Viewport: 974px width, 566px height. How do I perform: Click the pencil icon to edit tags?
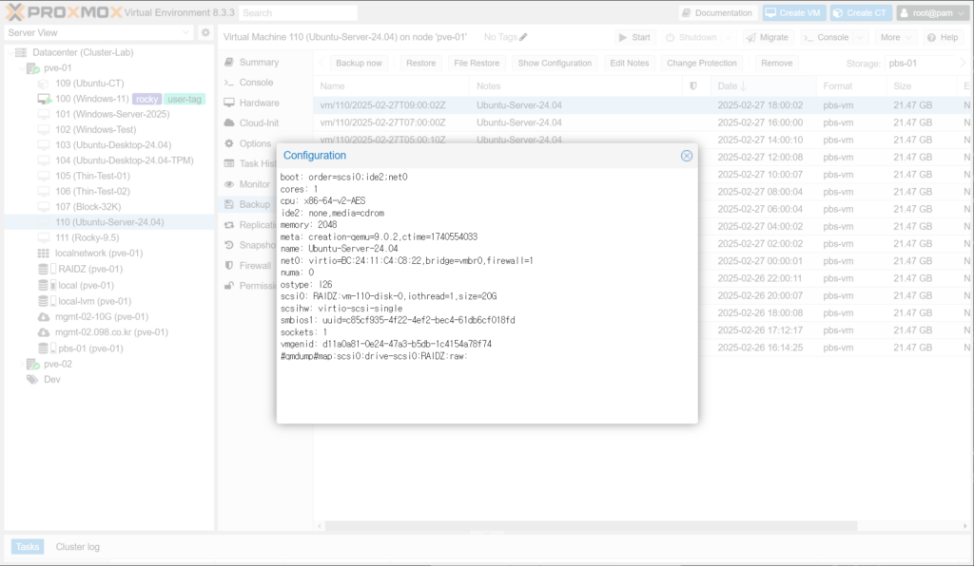point(523,37)
